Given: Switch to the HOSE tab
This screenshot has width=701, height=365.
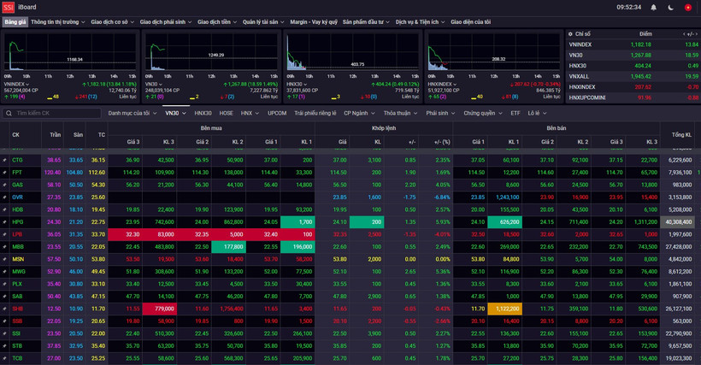Looking at the screenshot, I should tap(226, 113).
